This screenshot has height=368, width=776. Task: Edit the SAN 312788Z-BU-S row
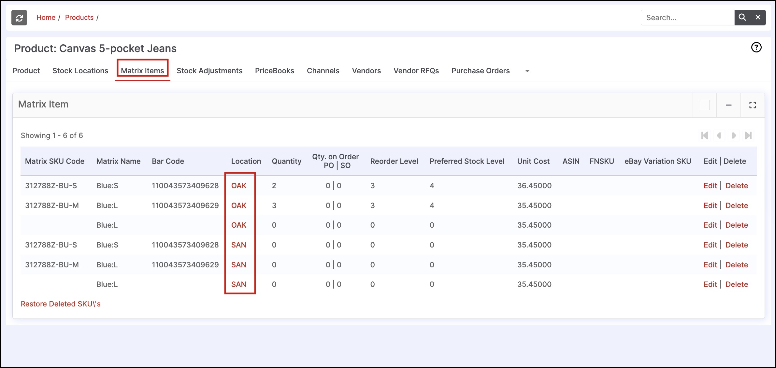(x=710, y=245)
